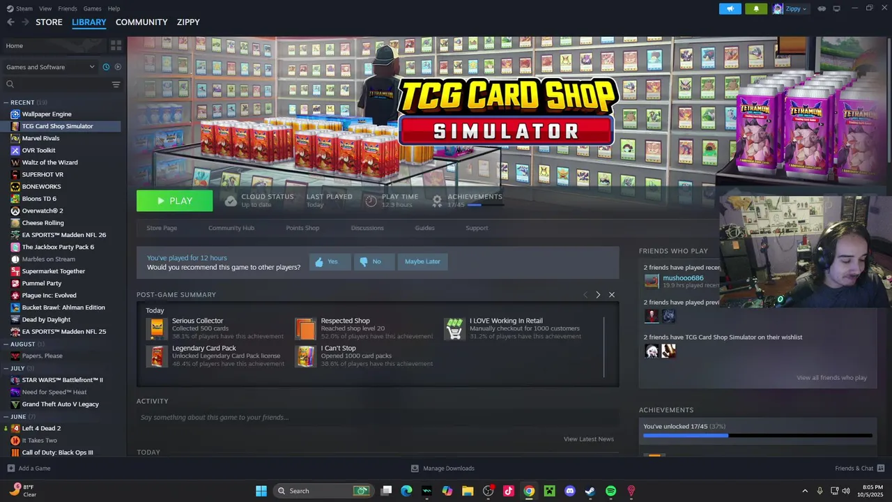
Task: Open the View menu
Action: tap(45, 8)
